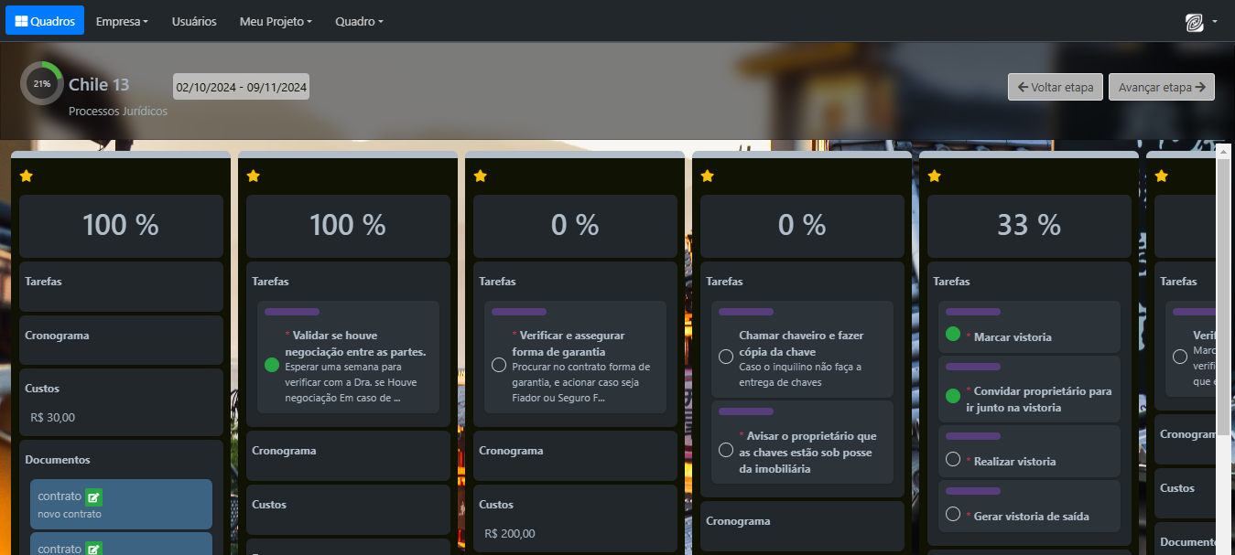Open the Quadro dropdown in navbar
Screen dimensions: 1235x555
point(359,21)
